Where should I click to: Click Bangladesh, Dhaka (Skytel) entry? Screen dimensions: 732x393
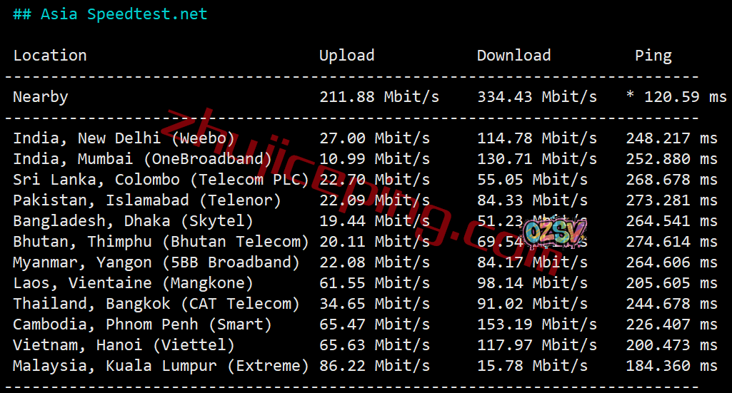tap(133, 221)
